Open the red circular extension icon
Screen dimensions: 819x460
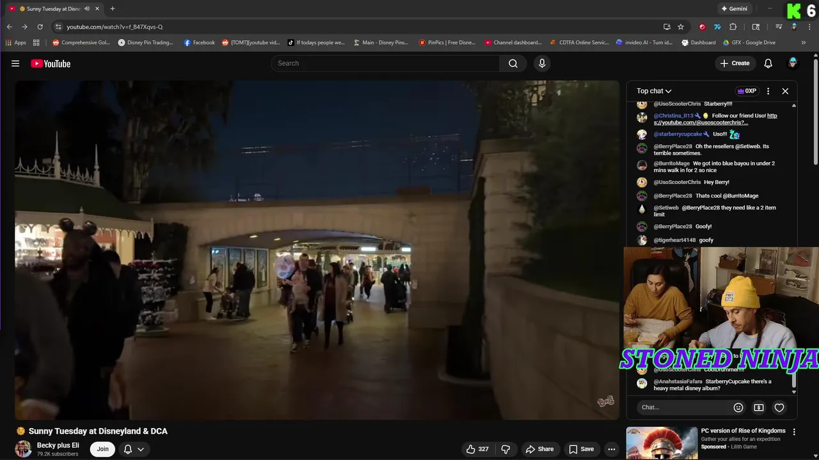(703, 27)
